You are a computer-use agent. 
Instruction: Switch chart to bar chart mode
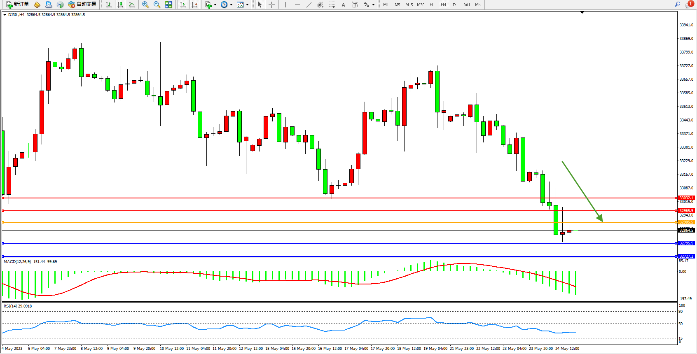click(x=109, y=5)
